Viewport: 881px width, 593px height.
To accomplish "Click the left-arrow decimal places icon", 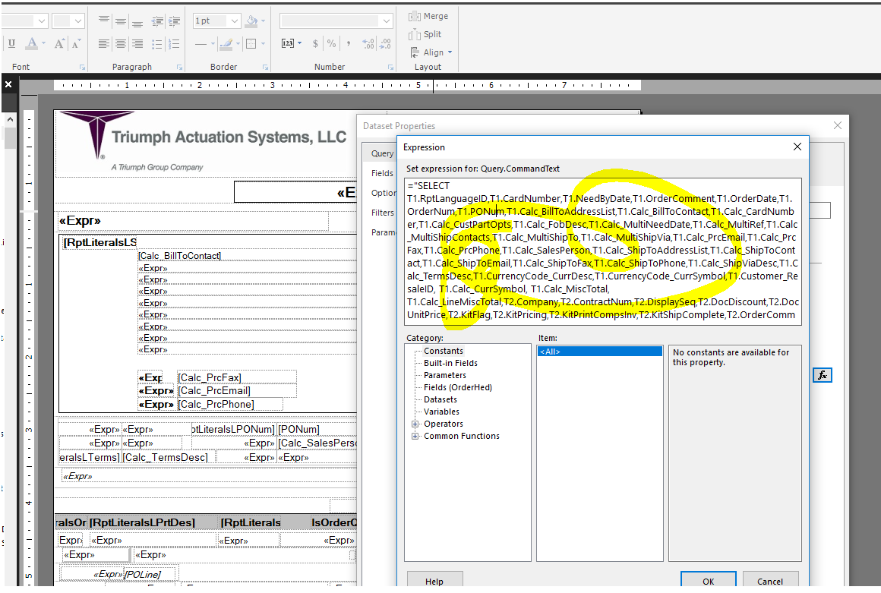I will click(x=368, y=43).
